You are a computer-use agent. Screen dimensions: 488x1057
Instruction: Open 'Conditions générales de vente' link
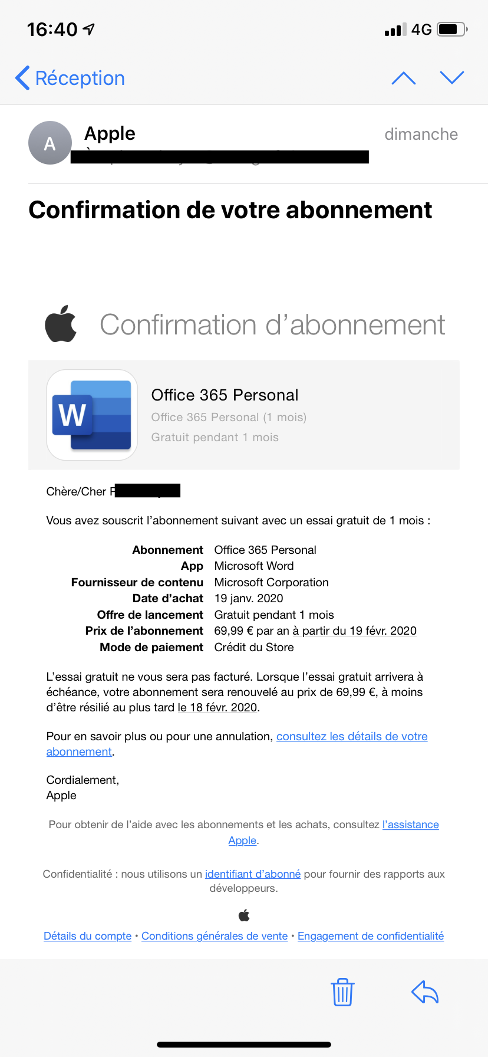click(215, 936)
